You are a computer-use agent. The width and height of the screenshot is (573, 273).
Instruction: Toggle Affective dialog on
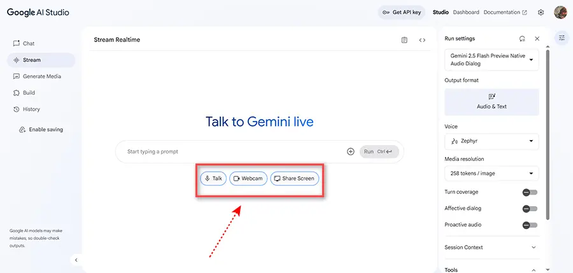[x=530, y=209]
